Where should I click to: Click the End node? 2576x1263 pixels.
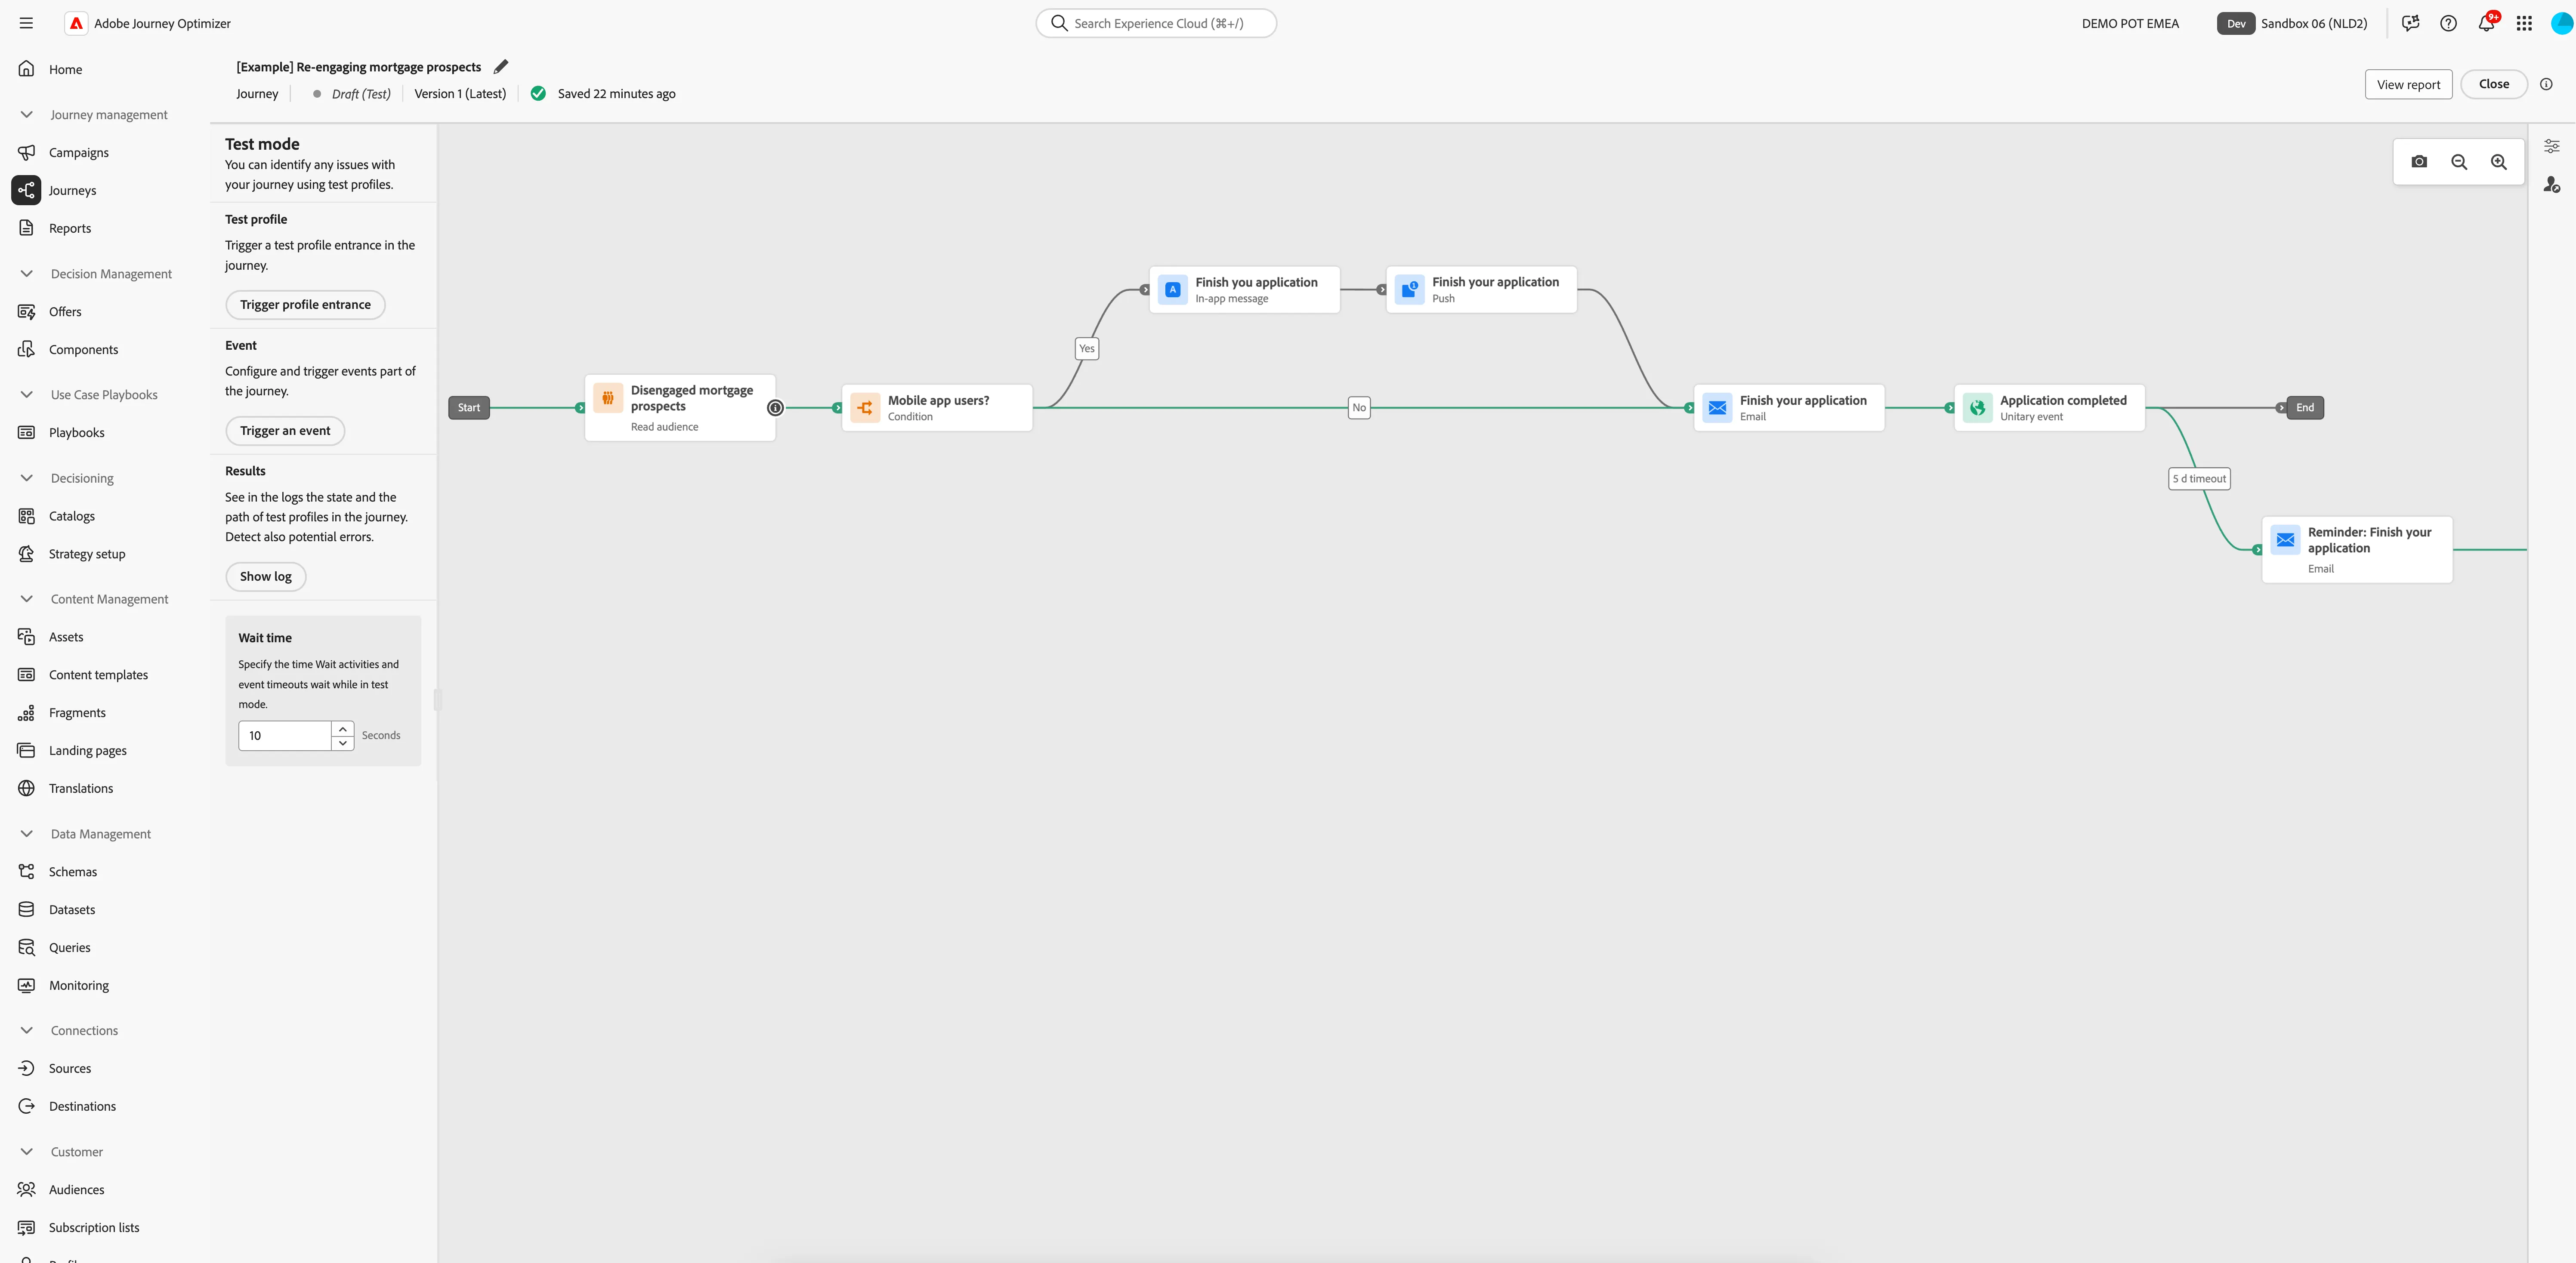click(x=2304, y=408)
